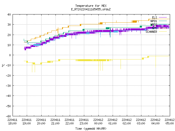Screen dimensions: 175x131
Task: Click x-axis tick label 220412 00:00
Action: tap(98, 122)
